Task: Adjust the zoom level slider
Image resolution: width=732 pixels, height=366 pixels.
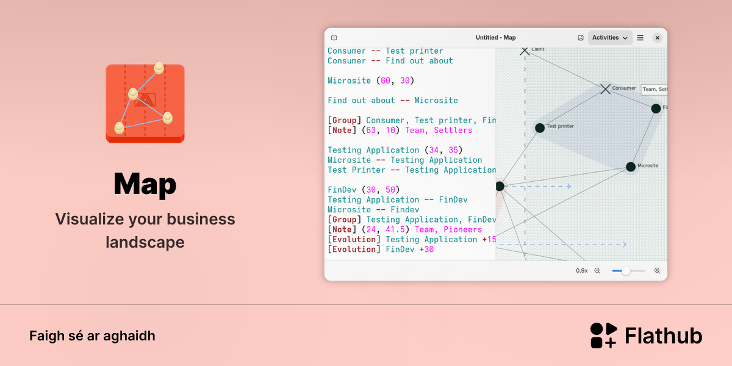Action: point(628,270)
